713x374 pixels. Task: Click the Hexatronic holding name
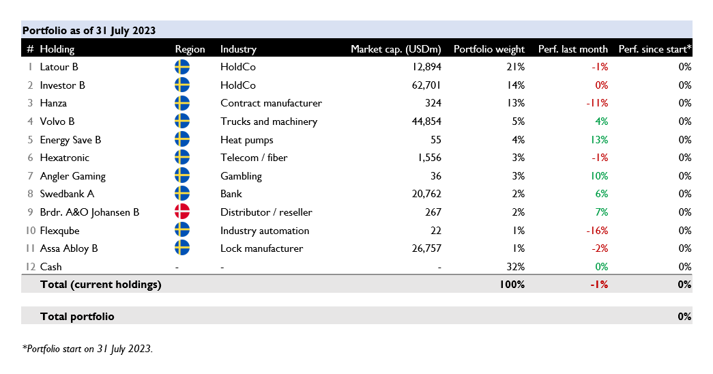click(x=65, y=158)
